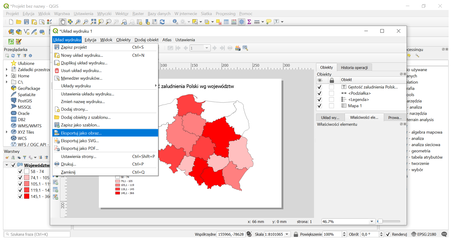The width and height of the screenshot is (451, 240).
Task: Click the lock scale padlock icon
Action: [x=296, y=234]
